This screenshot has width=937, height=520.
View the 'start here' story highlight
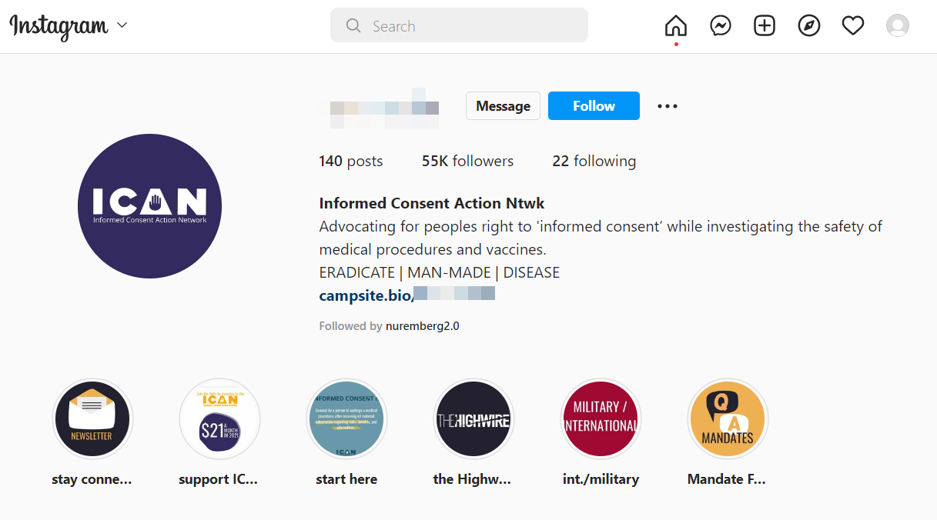point(346,419)
